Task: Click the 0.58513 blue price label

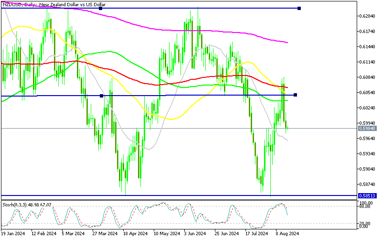Action: point(367,196)
